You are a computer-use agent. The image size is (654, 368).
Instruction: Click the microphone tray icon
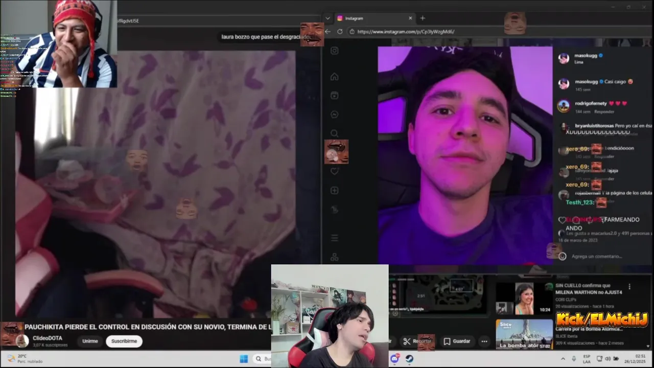[x=573, y=358]
